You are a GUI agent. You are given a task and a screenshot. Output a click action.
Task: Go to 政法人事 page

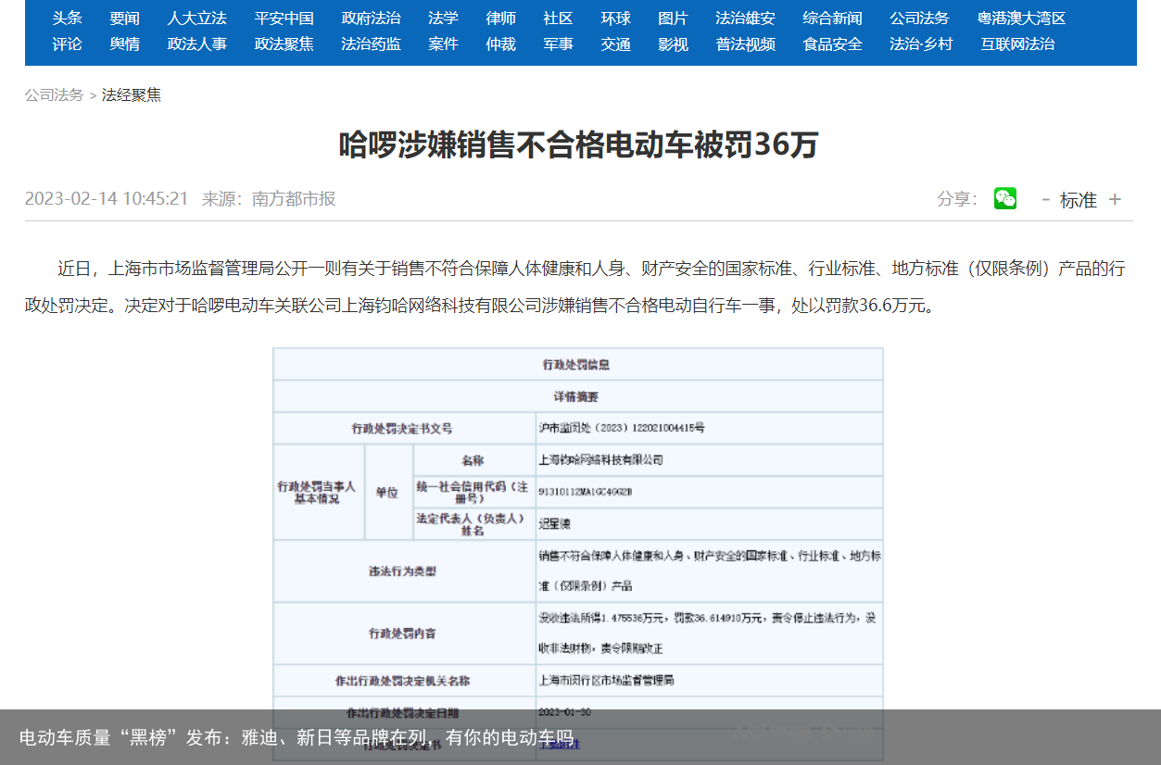point(196,44)
